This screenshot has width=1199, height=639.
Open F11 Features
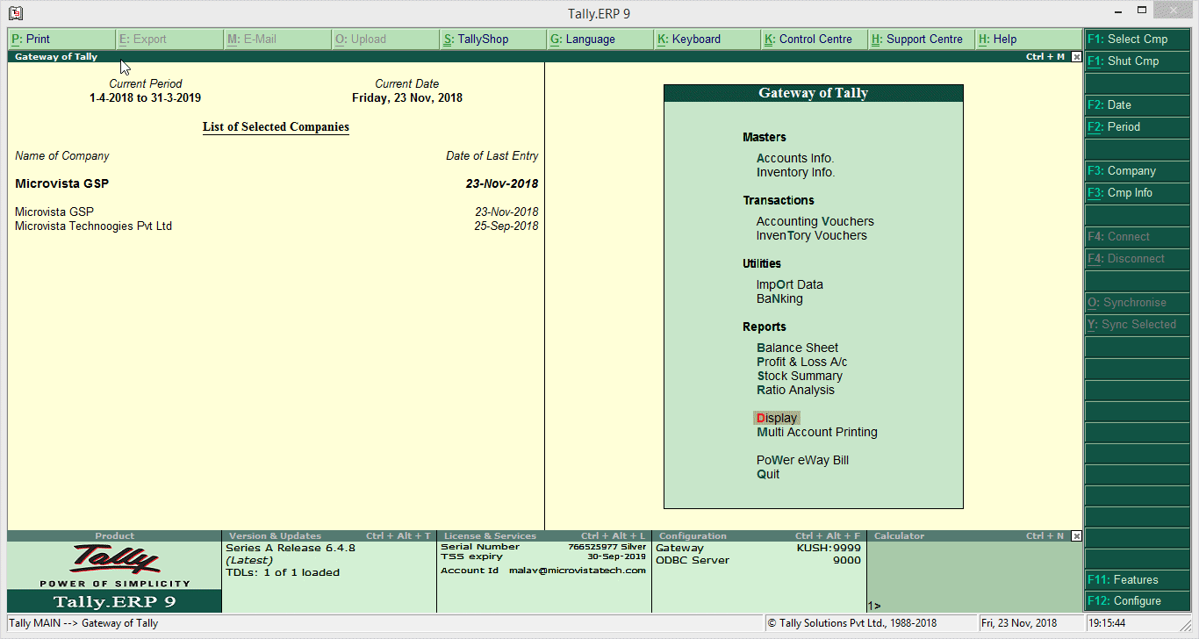click(1138, 579)
